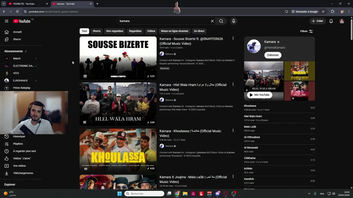Clear the search text with the X
The image size is (353, 198).
[x=212, y=21]
